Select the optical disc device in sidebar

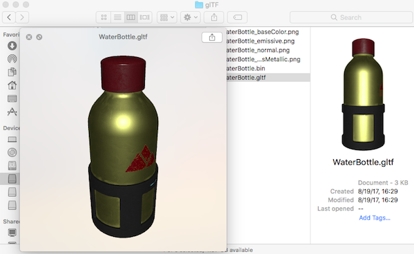click(12, 152)
